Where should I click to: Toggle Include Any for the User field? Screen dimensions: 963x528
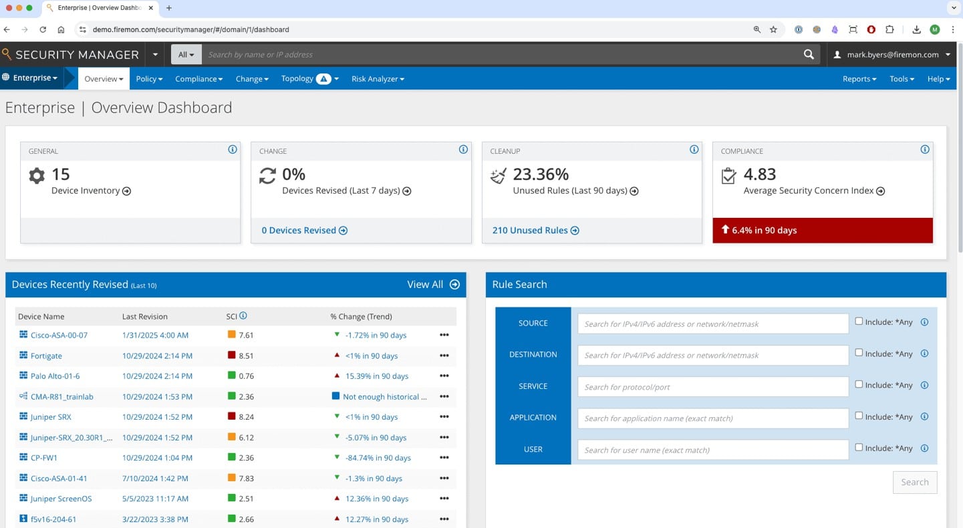click(859, 447)
